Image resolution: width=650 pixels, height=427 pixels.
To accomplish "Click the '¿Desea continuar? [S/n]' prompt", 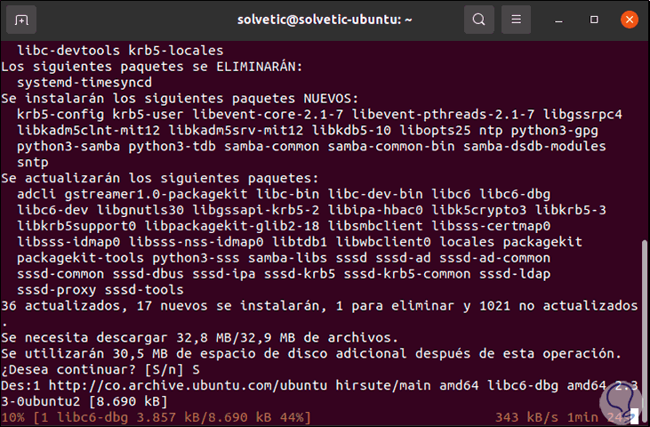I will click(89, 369).
